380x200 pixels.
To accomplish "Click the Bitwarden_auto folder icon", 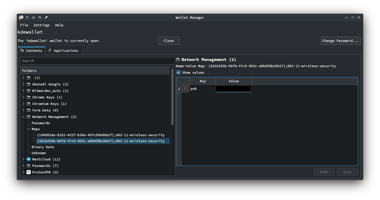I will 29,91.
